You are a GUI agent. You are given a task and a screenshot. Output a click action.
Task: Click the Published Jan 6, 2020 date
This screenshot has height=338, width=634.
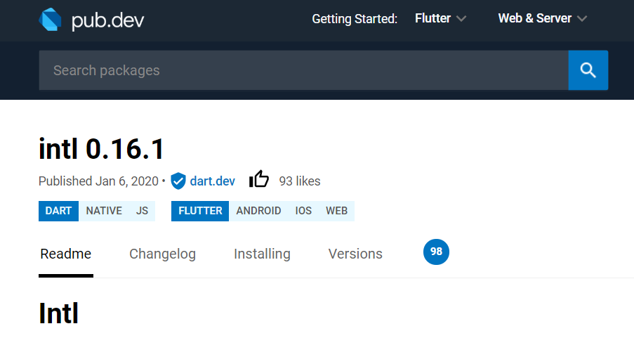click(99, 181)
